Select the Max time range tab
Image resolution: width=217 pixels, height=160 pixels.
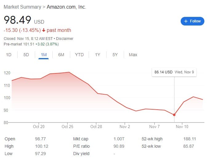133,55
